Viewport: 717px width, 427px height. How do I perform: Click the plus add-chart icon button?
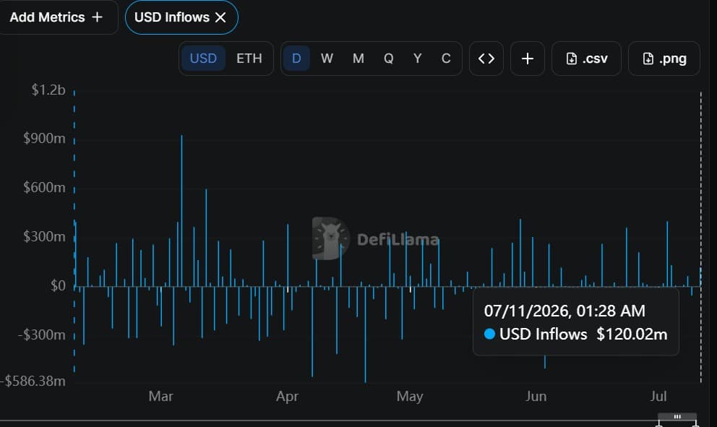pyautogui.click(x=527, y=59)
